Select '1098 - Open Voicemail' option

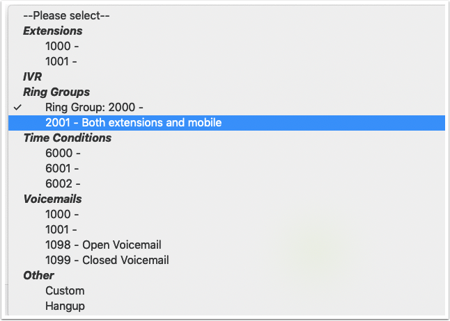[103, 245]
